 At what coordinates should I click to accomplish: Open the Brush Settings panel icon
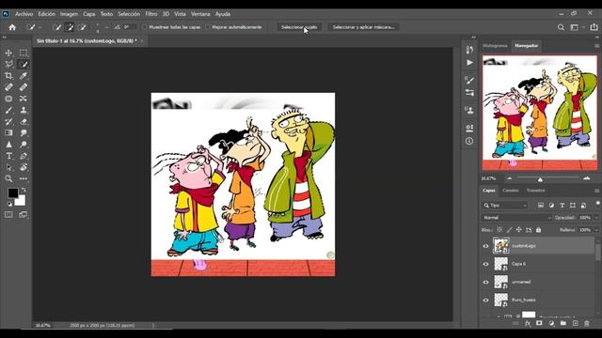click(x=469, y=80)
